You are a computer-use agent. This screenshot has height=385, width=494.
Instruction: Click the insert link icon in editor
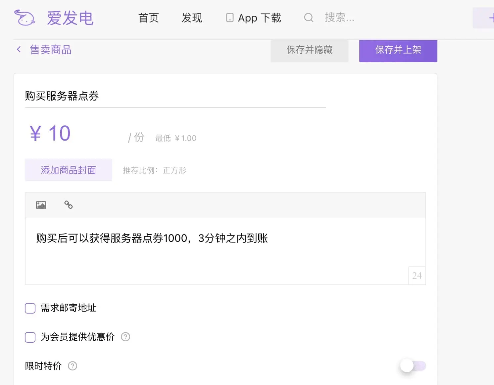coord(69,205)
